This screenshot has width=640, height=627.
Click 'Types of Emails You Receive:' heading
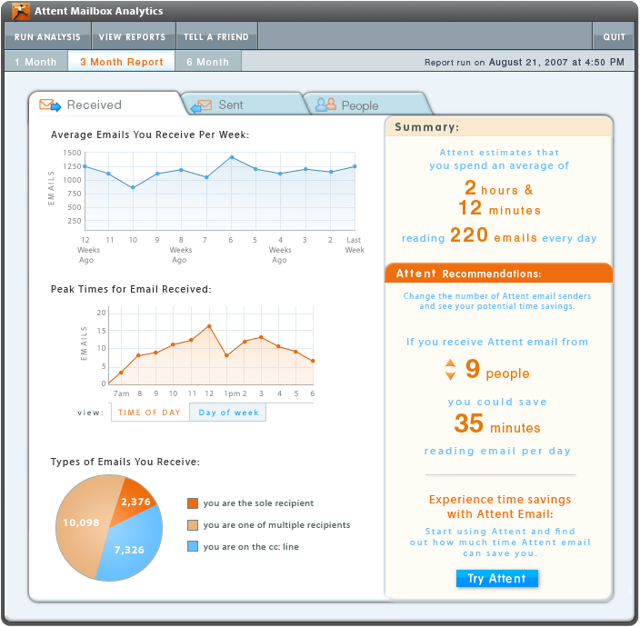tap(125, 462)
